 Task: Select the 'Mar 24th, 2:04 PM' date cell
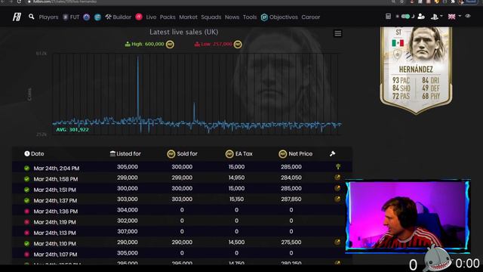[57, 168]
